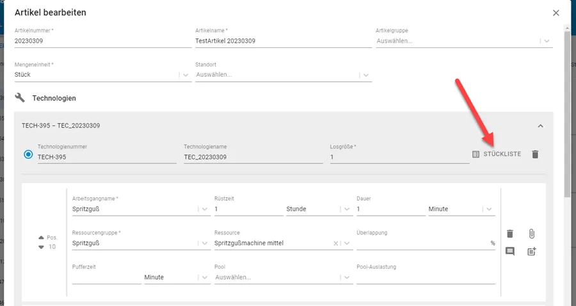The image size is (576, 306).
Task: Collapse the TECH-395 – TEC_20230309 section
Action: pyautogui.click(x=540, y=126)
